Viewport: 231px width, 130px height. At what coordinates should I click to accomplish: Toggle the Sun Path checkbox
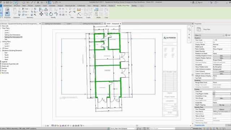[214, 78]
